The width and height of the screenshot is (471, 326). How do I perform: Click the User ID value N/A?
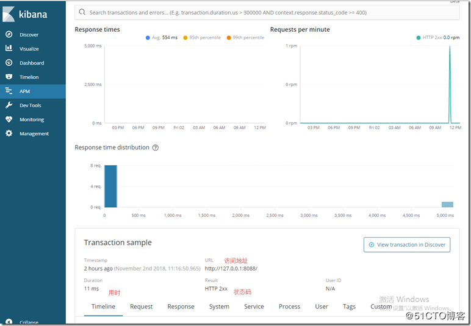coord(330,288)
